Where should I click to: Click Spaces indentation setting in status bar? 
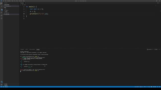tap(141, 87)
